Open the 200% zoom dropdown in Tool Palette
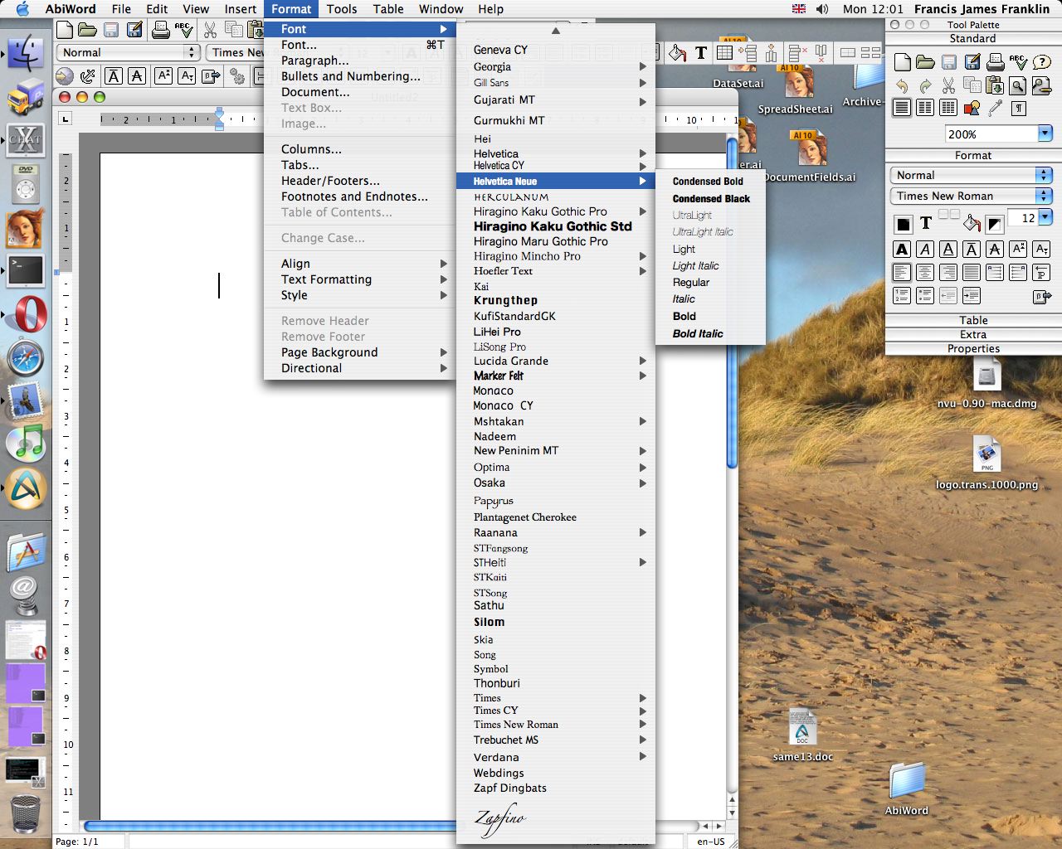 (x=1045, y=134)
